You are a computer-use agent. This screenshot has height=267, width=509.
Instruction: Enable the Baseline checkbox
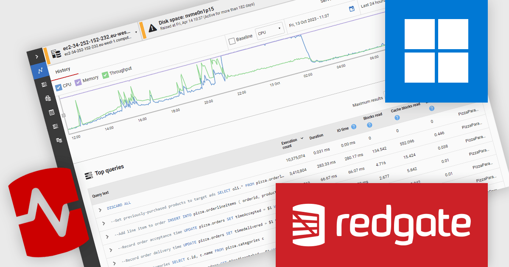click(x=232, y=41)
